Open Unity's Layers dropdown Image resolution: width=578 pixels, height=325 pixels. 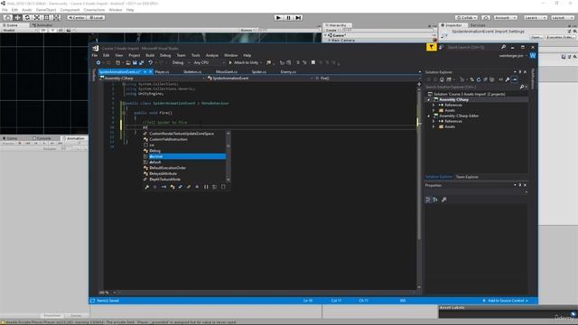[535, 17]
